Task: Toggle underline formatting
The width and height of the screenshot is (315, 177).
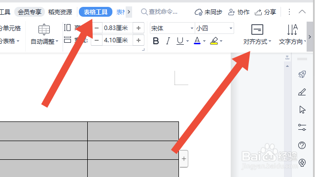Action: 180,41
